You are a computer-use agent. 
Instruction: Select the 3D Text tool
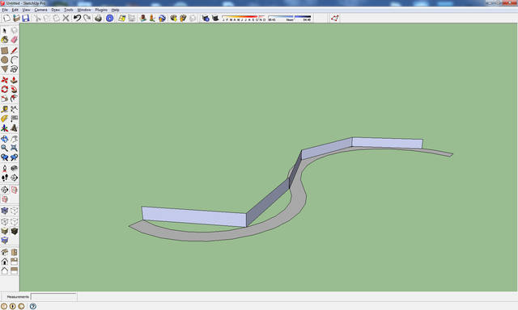point(14,128)
